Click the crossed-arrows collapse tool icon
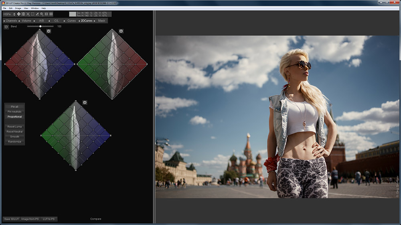Image resolution: width=401 pixels, height=225 pixels. pos(28,14)
